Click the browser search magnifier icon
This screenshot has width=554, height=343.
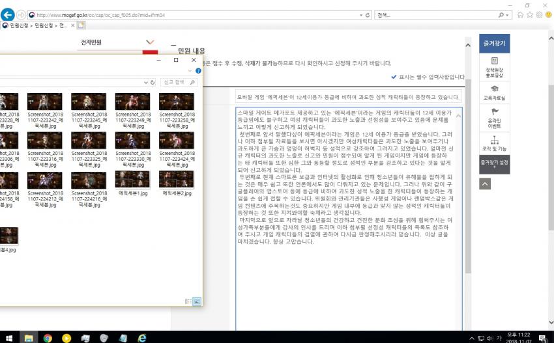501,15
